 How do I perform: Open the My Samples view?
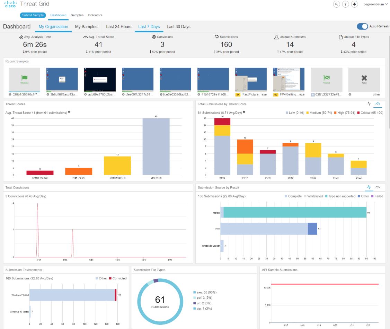click(x=87, y=26)
